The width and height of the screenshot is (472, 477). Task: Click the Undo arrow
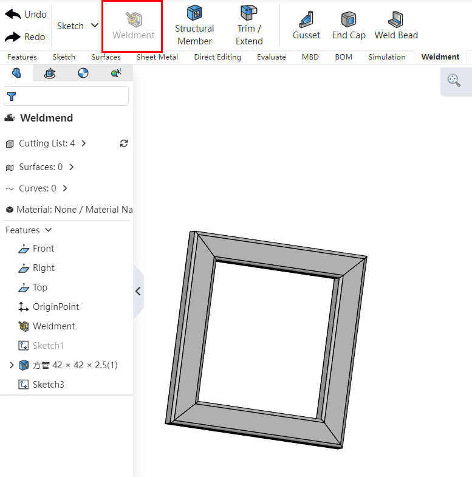tap(13, 14)
